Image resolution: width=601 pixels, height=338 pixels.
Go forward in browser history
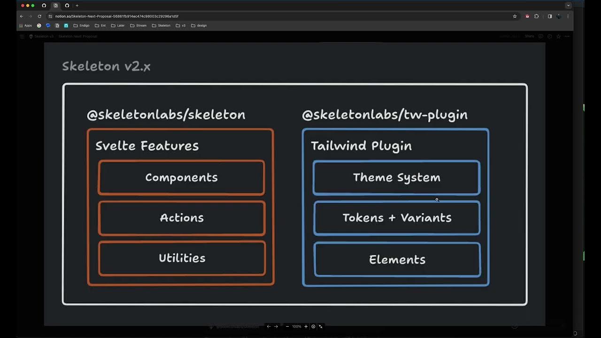[31, 16]
